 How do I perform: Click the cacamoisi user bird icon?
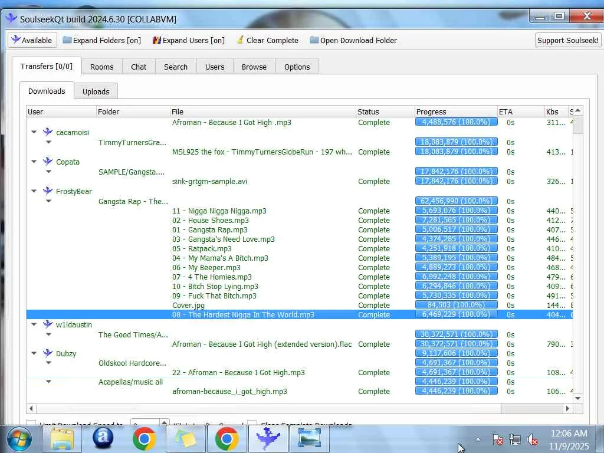48,132
